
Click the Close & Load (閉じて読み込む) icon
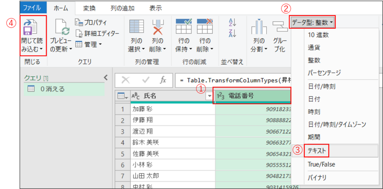click(30, 28)
